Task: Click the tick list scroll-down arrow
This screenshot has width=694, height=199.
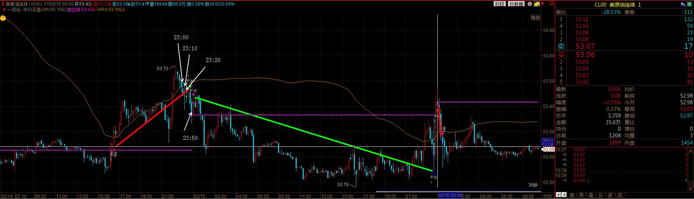Action: 691,189
